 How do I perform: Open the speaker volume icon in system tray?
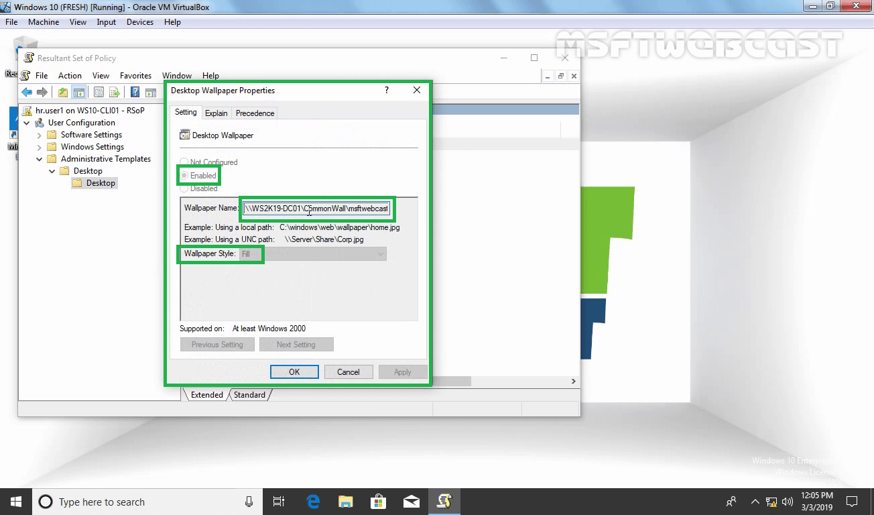[788, 502]
